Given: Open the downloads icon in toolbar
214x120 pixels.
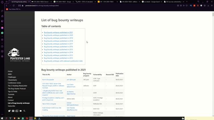Looking at the screenshot, I should coord(208,6).
